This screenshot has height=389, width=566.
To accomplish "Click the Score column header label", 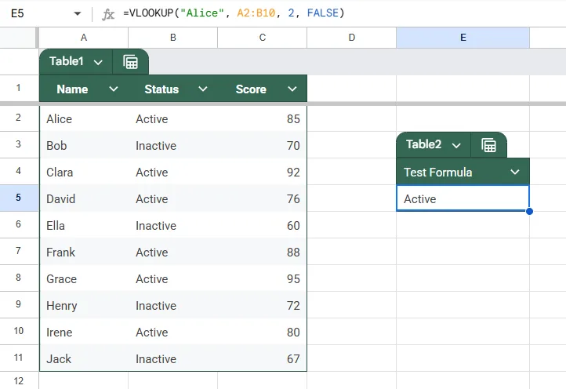I will pos(251,89).
